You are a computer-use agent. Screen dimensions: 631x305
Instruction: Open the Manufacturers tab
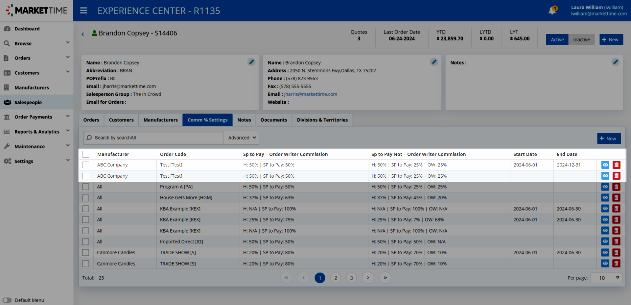pyautogui.click(x=160, y=120)
